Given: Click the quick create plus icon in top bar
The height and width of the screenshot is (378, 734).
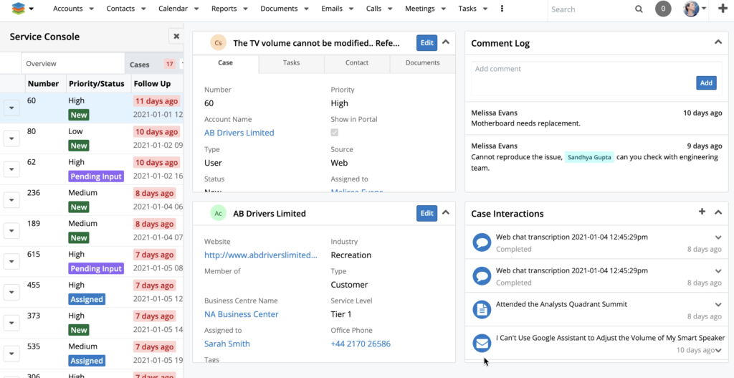Looking at the screenshot, I should [x=723, y=9].
